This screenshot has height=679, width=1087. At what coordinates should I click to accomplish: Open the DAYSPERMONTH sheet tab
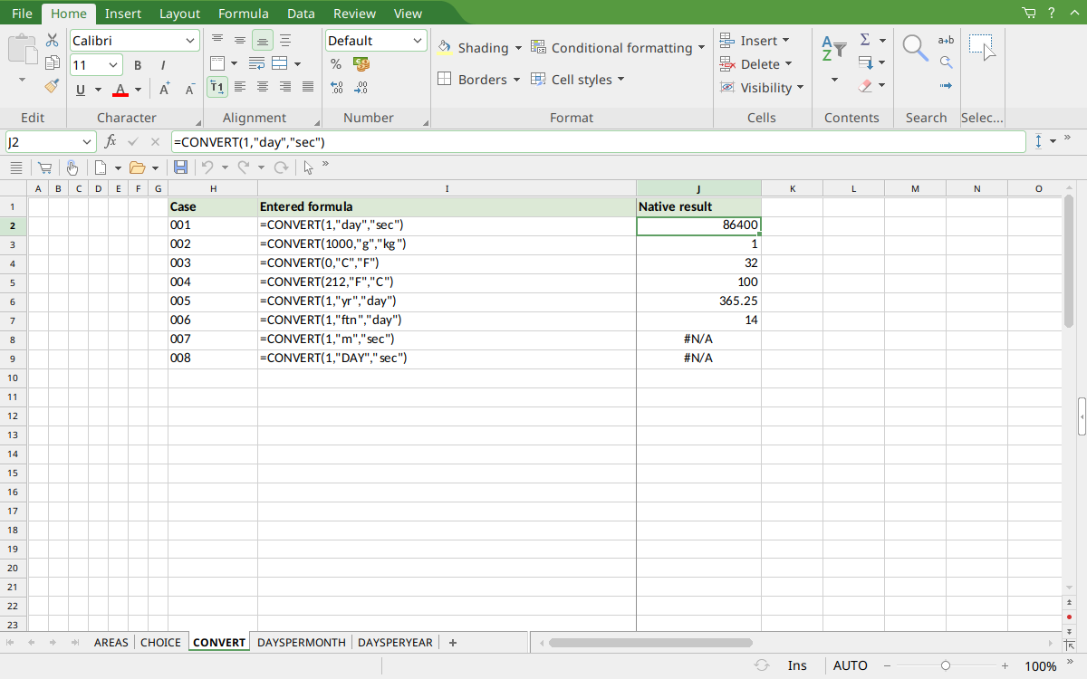click(302, 643)
